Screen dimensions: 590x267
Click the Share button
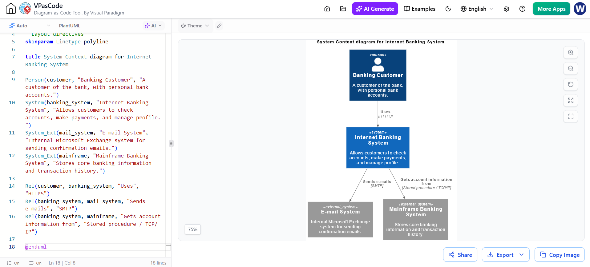[460, 255]
